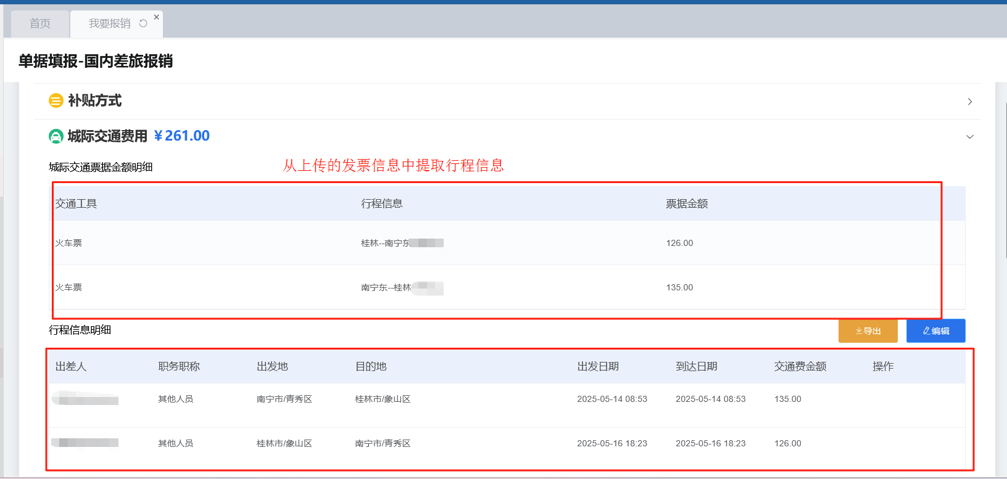Click departure 桂林市/象山区 cell
Viewport: 1007px width, 479px height.
coord(284,443)
